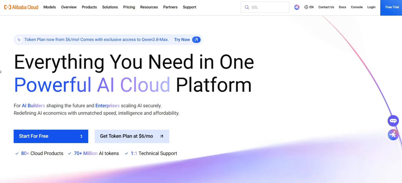The image size is (402, 183).
Task: Click the arrow icon in Start For Free
Action: coord(81,136)
